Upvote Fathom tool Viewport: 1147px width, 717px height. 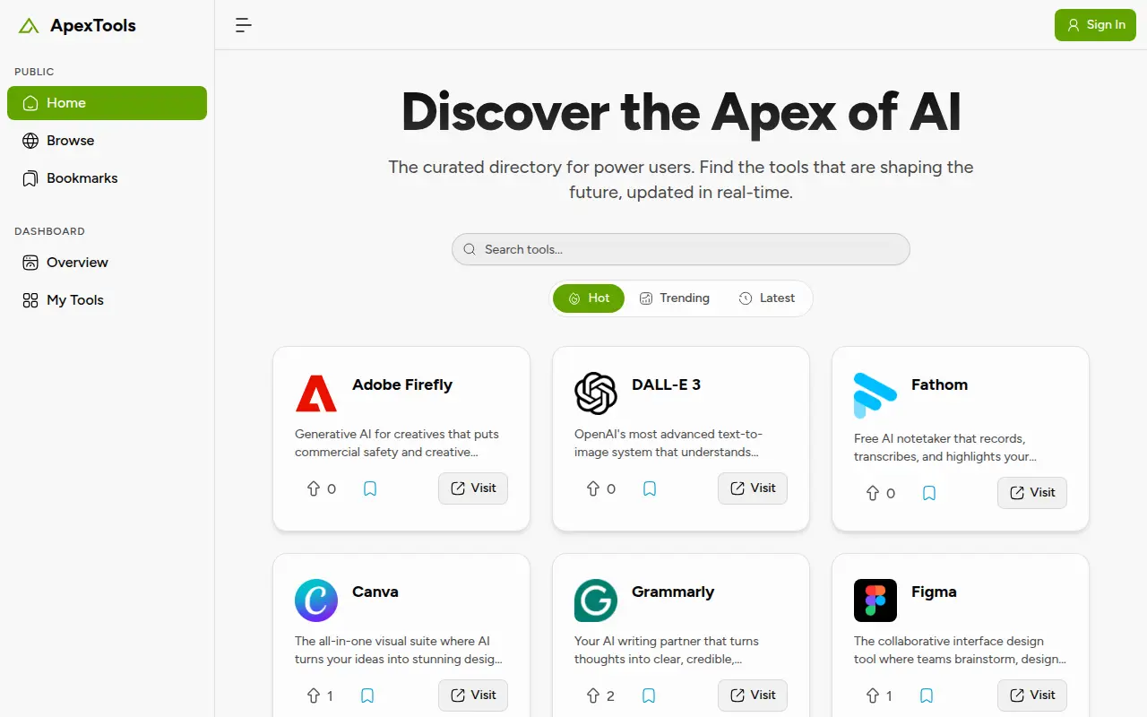873,493
